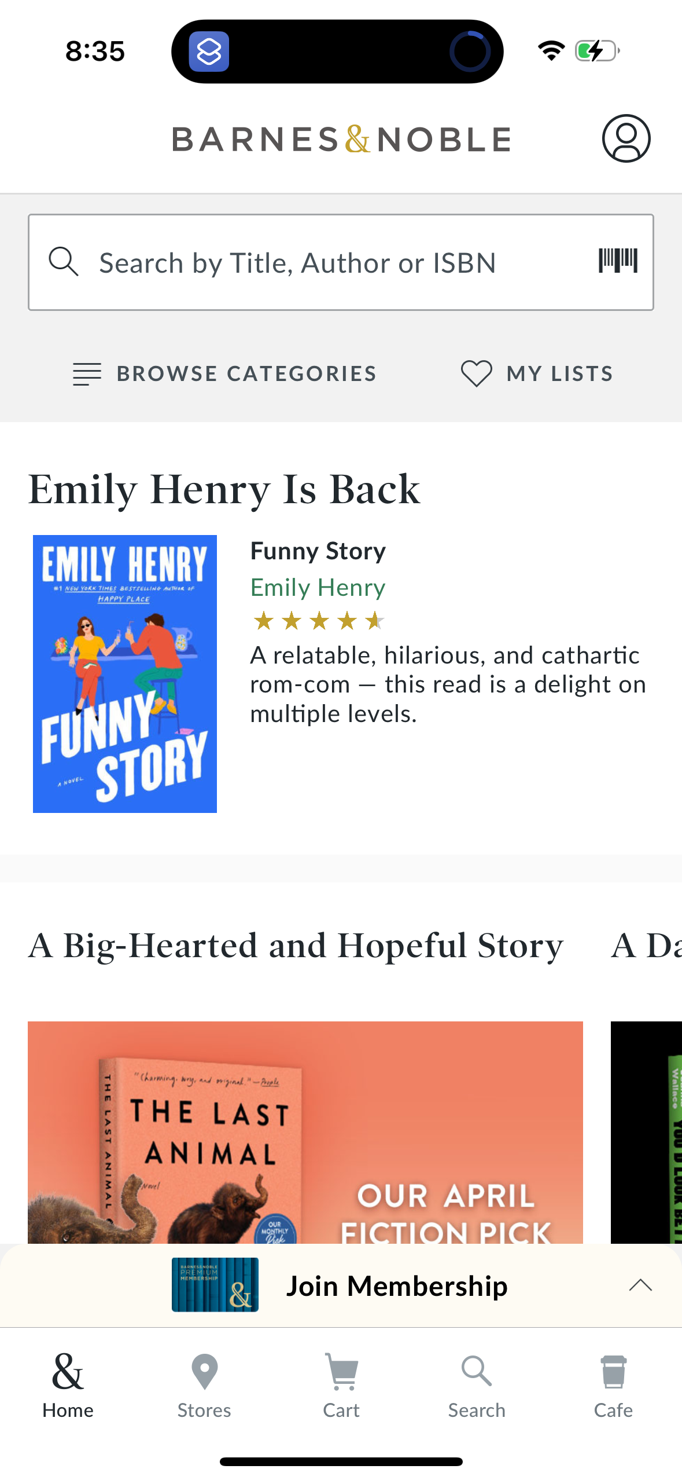Select the Home tab

pos(68,1385)
